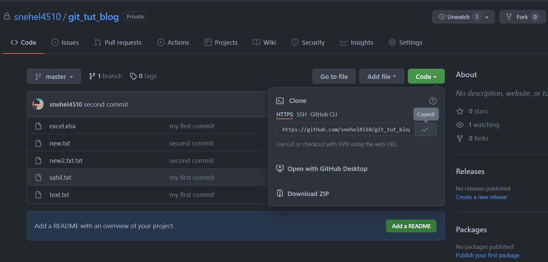Click the star icon in About section
Image resolution: width=548 pixels, height=262 pixels.
click(460, 111)
